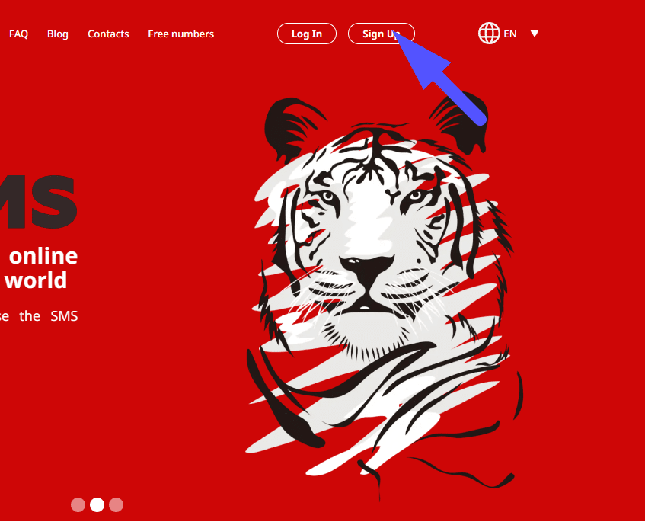
Task: Click the 'the SMS' subtitle text
Action: 49,316
